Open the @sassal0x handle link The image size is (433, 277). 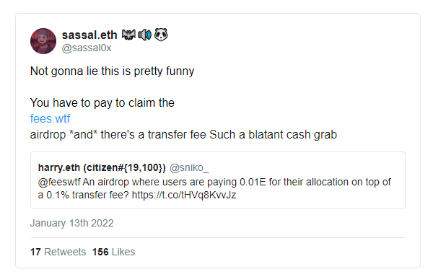coord(87,48)
